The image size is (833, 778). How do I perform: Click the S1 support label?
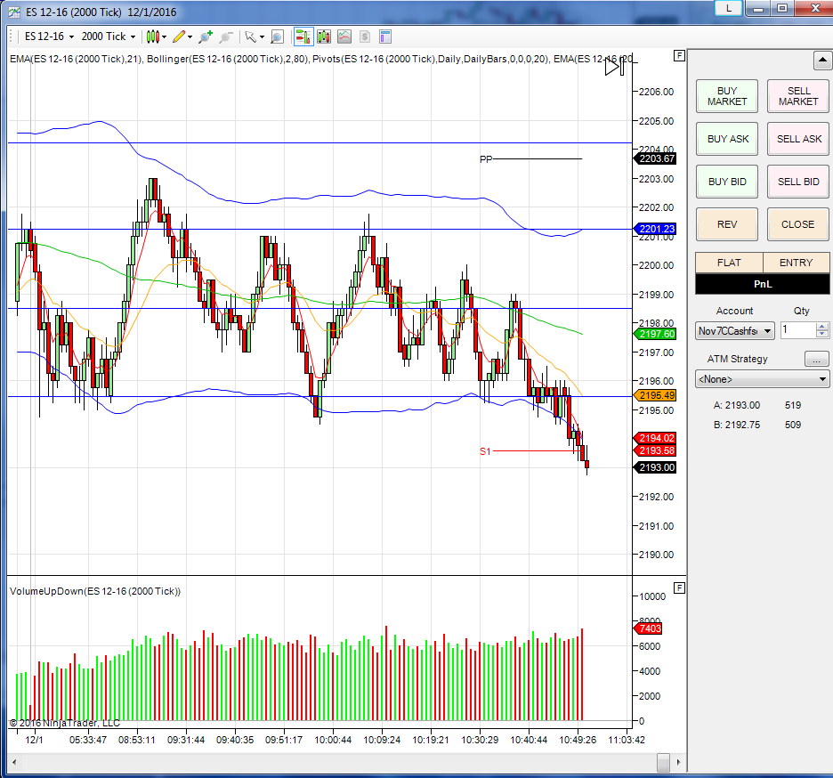485,451
